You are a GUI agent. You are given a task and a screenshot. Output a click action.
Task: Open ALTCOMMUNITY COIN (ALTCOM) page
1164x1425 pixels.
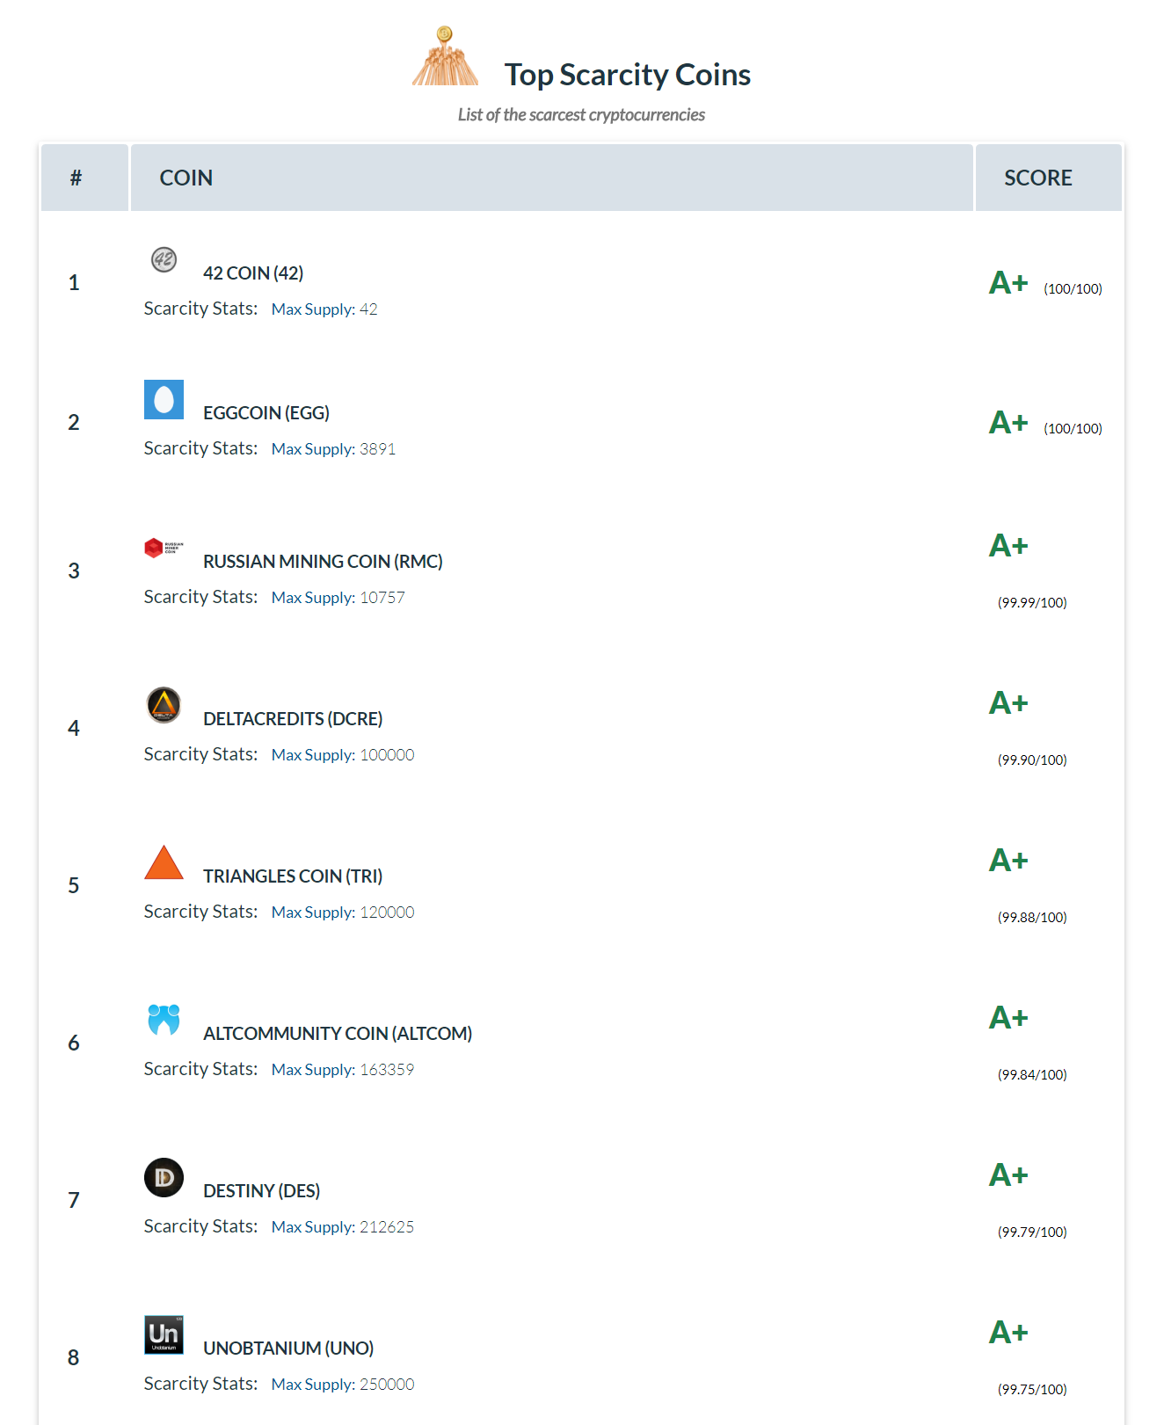pos(338,1034)
